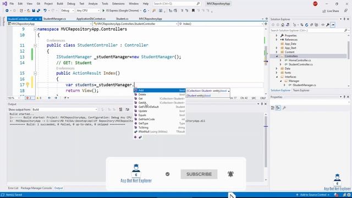Open the Package Manager Console tab
The width and height of the screenshot is (352, 198).
click(x=36, y=188)
